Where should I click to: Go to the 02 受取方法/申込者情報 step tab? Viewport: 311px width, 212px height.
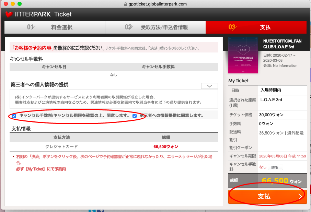pos(155,27)
